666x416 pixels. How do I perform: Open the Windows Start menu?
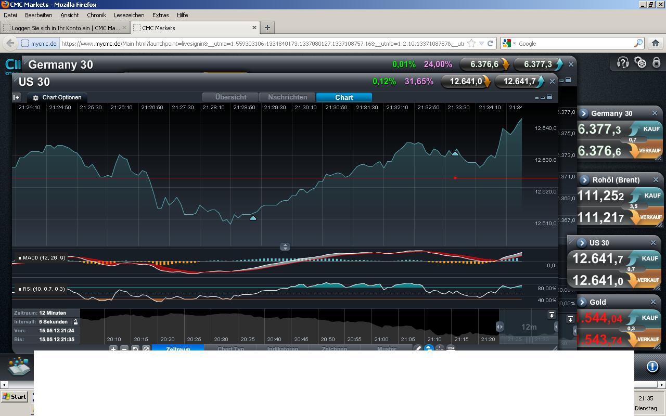[x=14, y=397]
